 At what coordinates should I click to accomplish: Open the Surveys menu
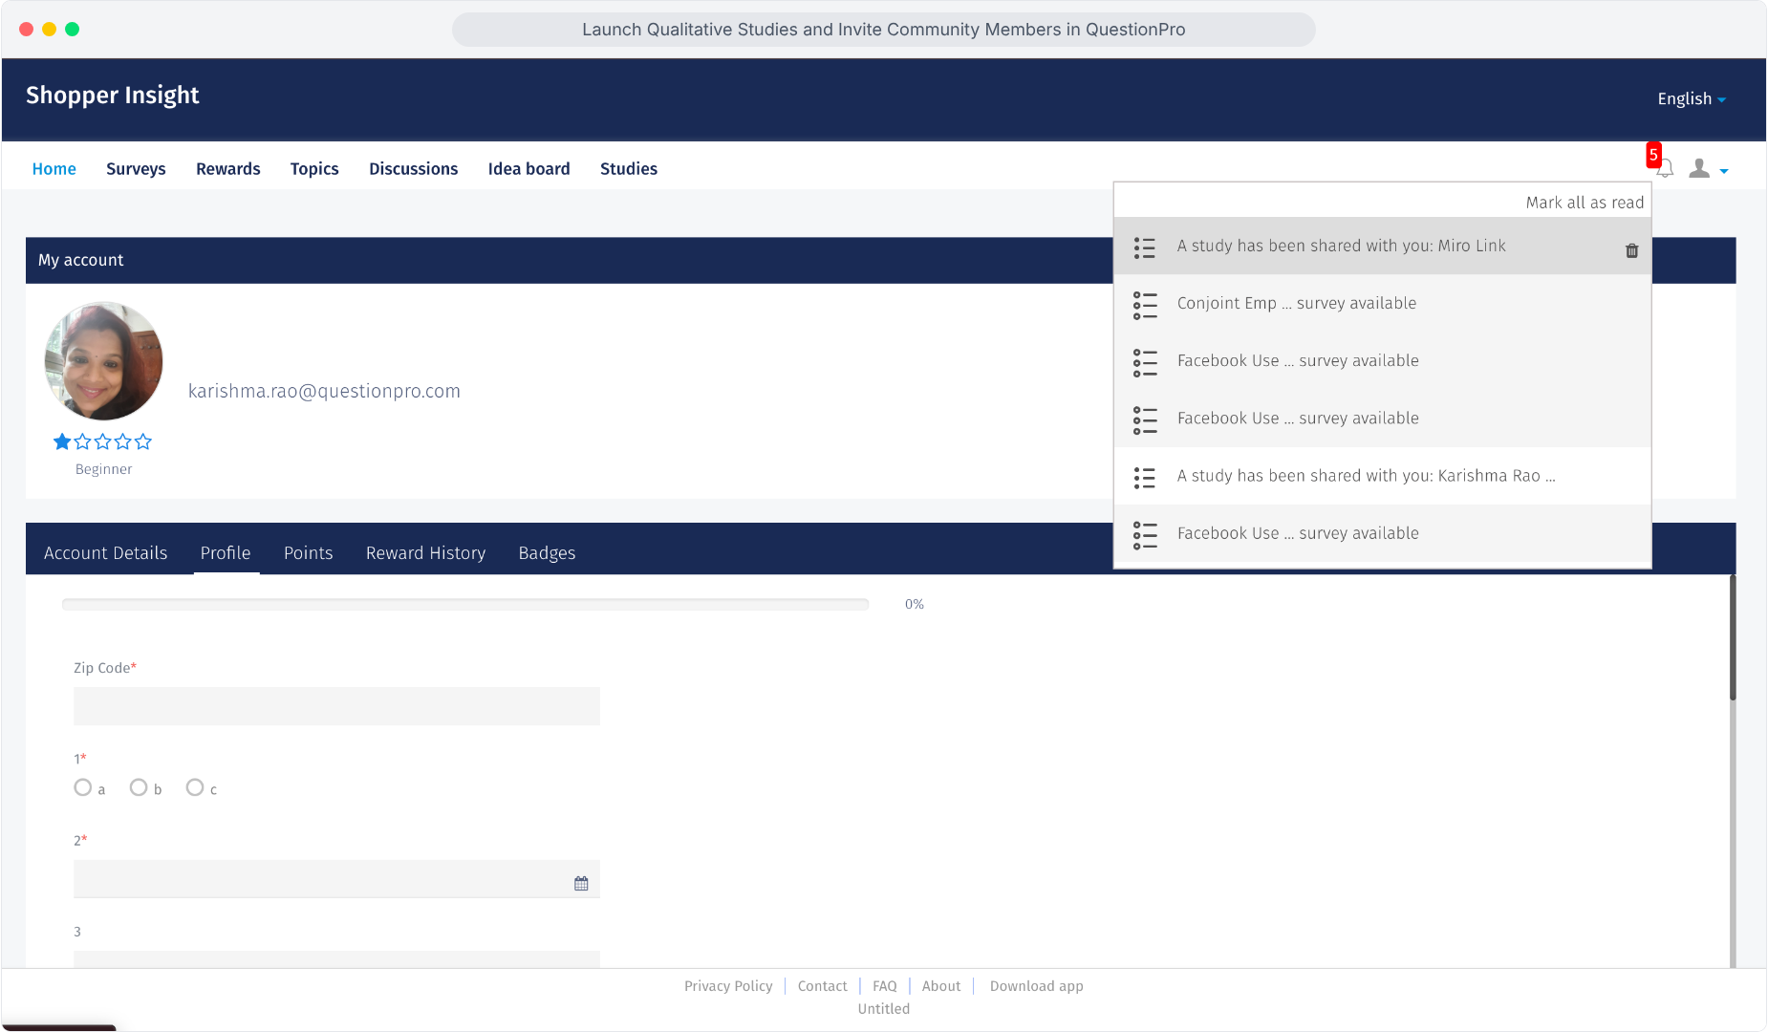(x=136, y=169)
